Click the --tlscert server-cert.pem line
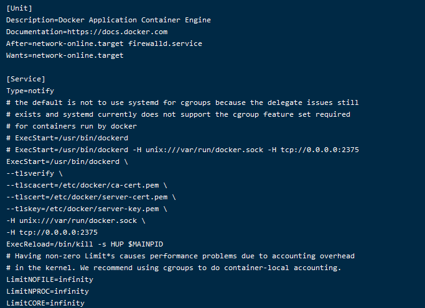Viewport: 425px width, 308px height. click(91, 197)
